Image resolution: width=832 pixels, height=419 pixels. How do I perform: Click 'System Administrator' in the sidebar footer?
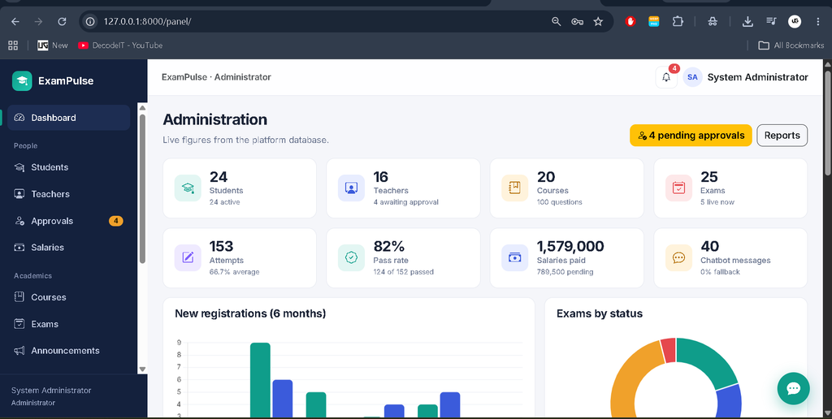(51, 391)
